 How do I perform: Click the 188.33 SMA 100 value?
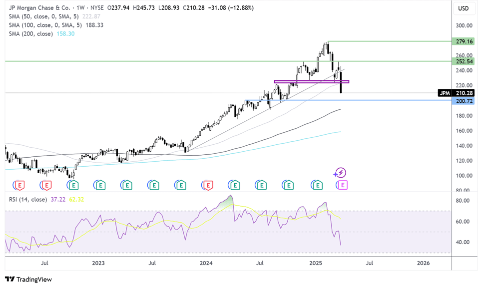click(94, 25)
